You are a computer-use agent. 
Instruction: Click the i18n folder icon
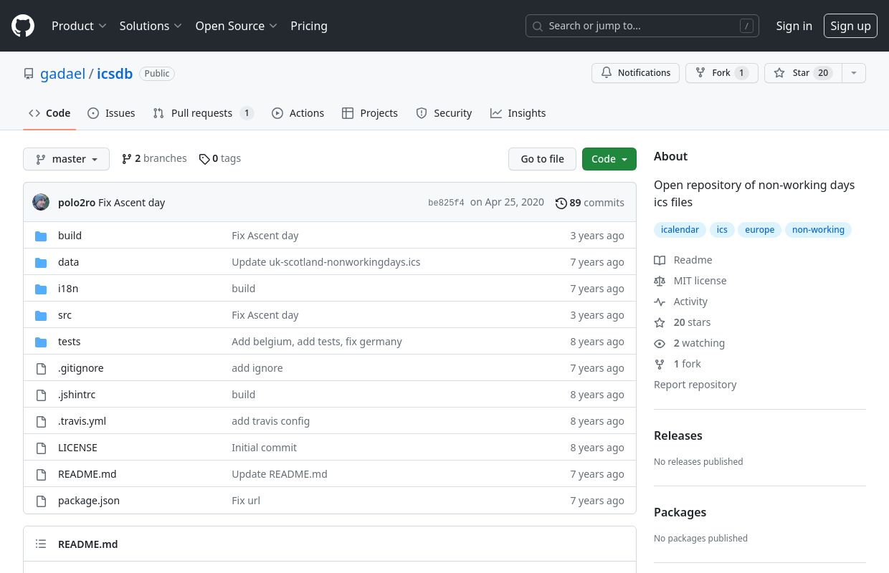click(41, 289)
